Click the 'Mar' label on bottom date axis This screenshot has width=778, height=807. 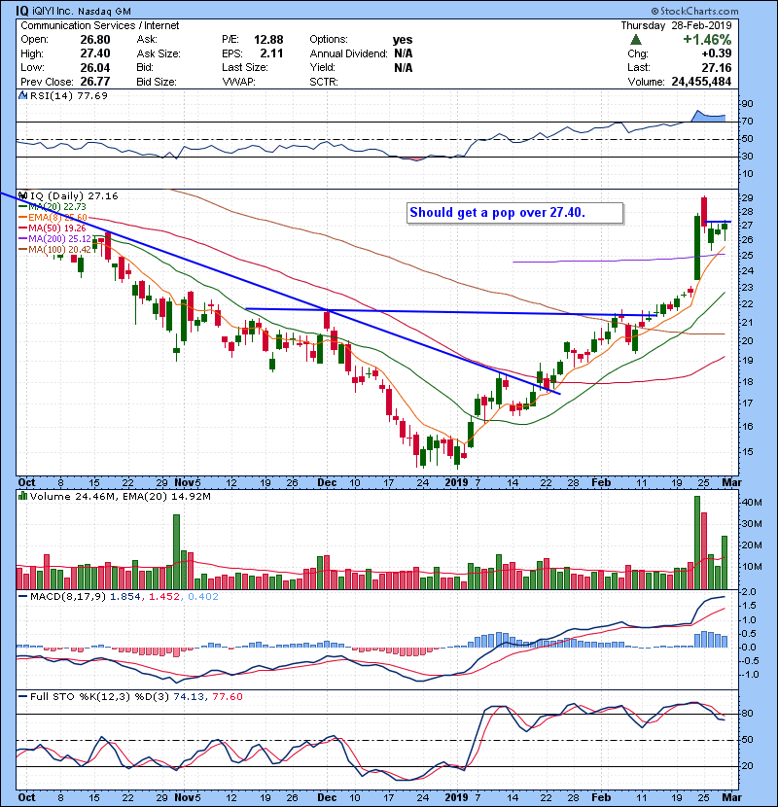pyautogui.click(x=731, y=797)
